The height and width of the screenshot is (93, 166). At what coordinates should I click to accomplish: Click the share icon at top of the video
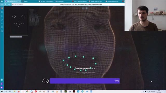83,8
